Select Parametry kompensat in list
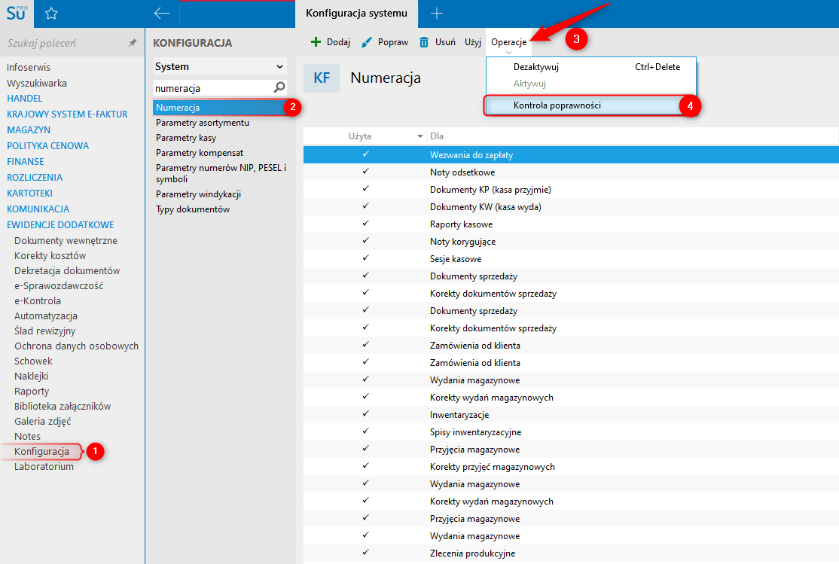Image resolution: width=839 pixels, height=564 pixels. click(x=199, y=153)
